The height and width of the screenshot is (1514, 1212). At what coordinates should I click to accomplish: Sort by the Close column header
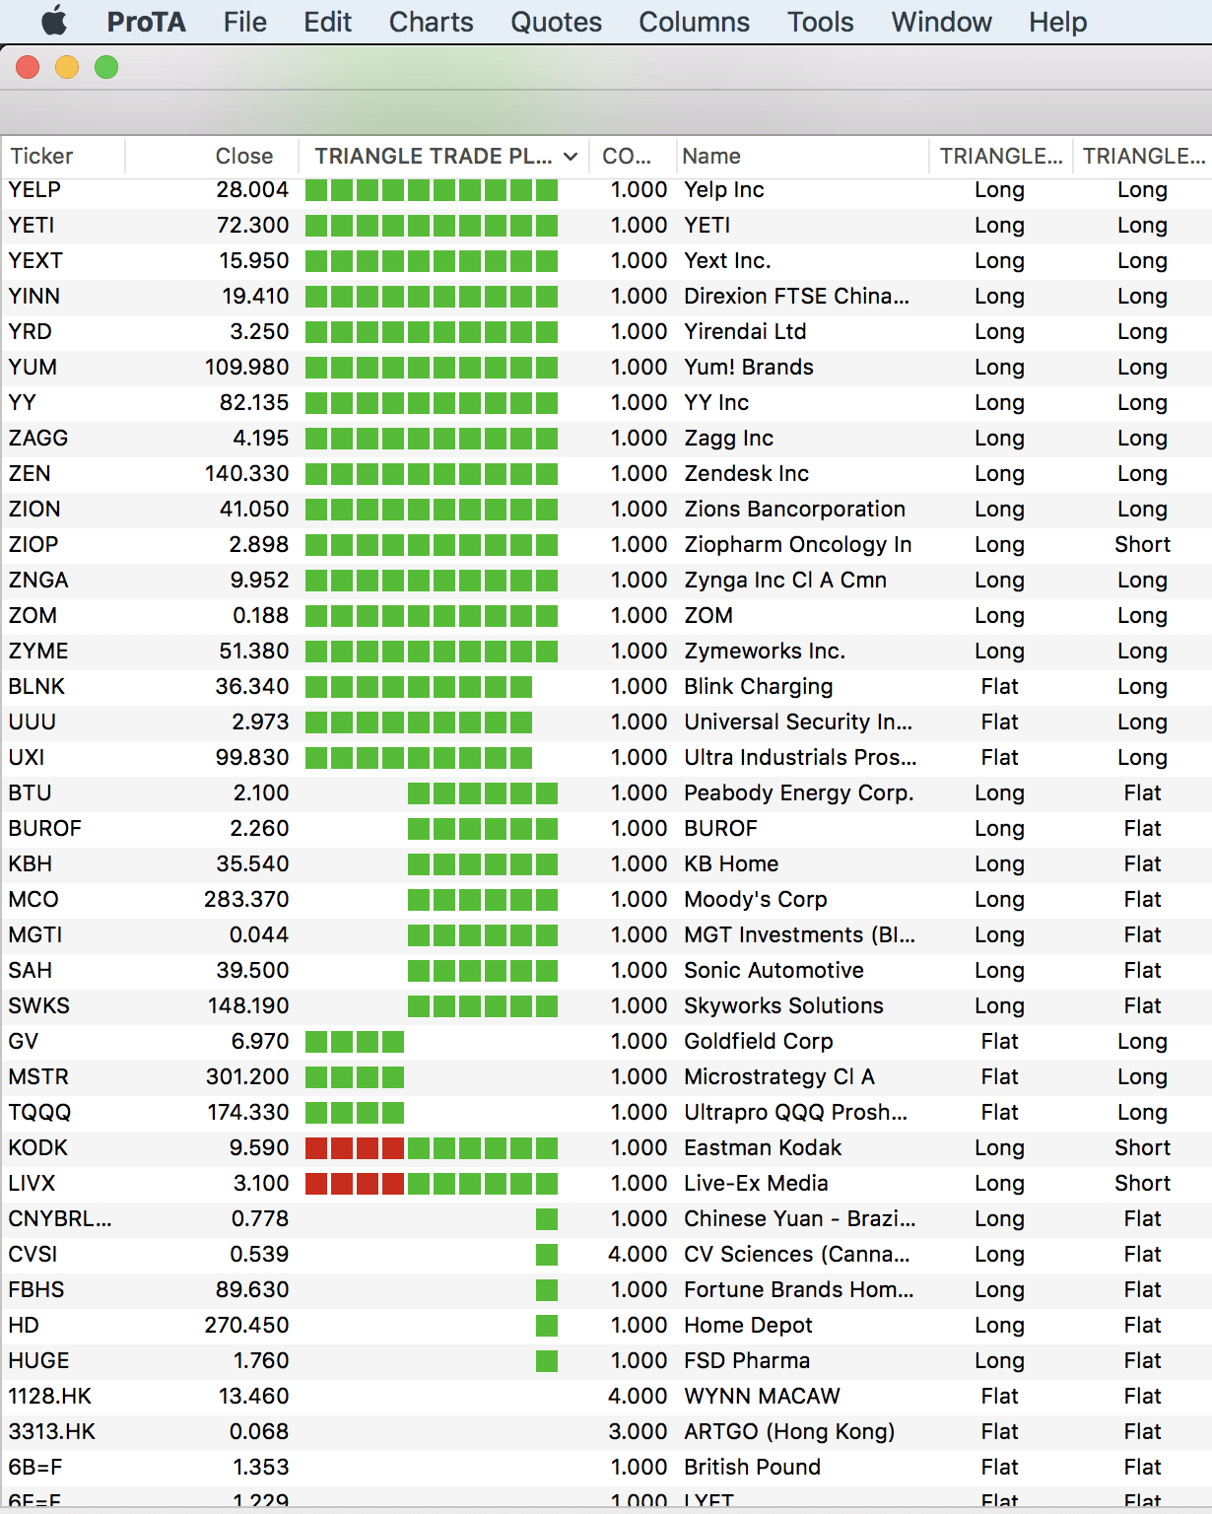(x=243, y=157)
